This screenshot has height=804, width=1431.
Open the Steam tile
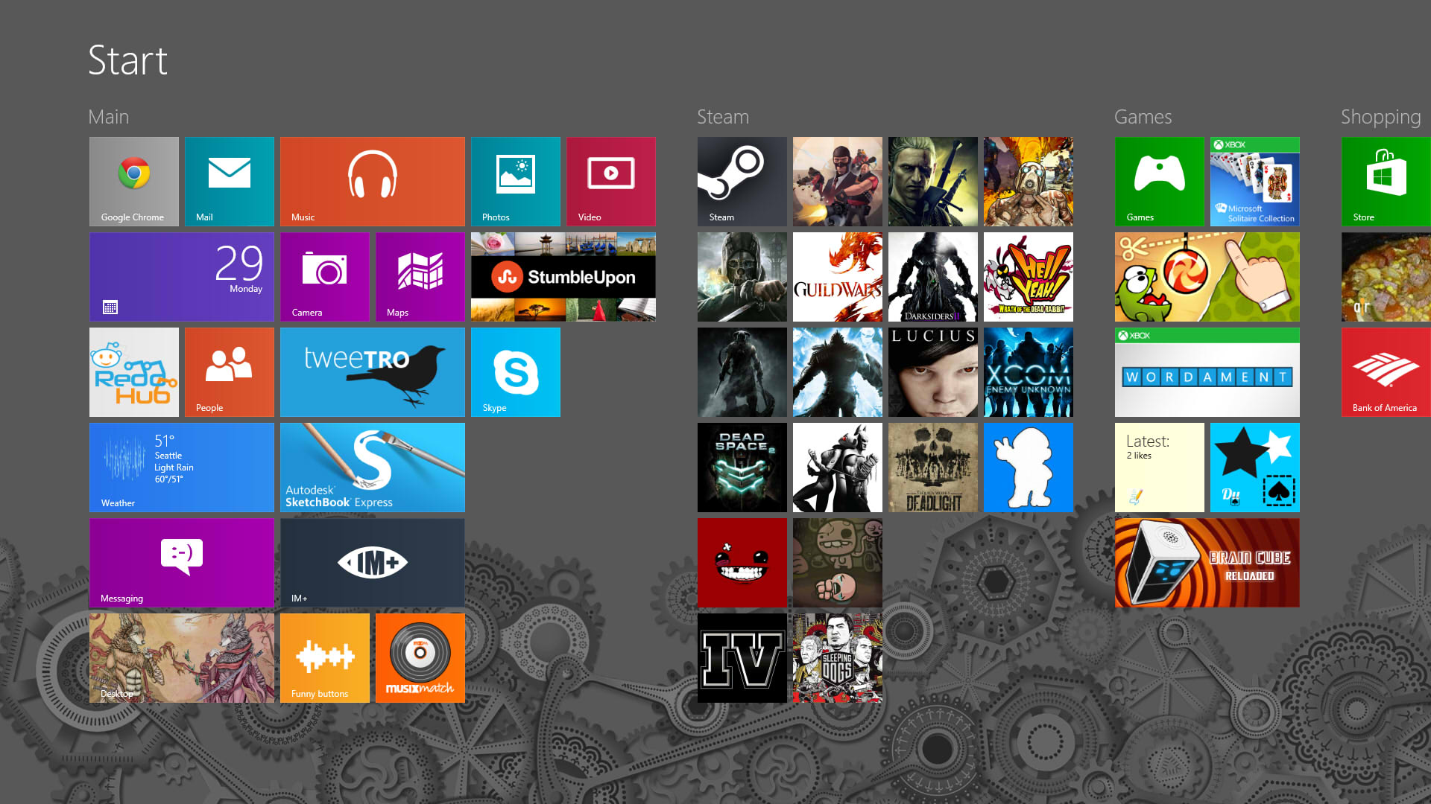(x=741, y=181)
